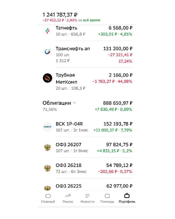Select the Портфель portfolio tab
175x219 pixels.
(127, 198)
